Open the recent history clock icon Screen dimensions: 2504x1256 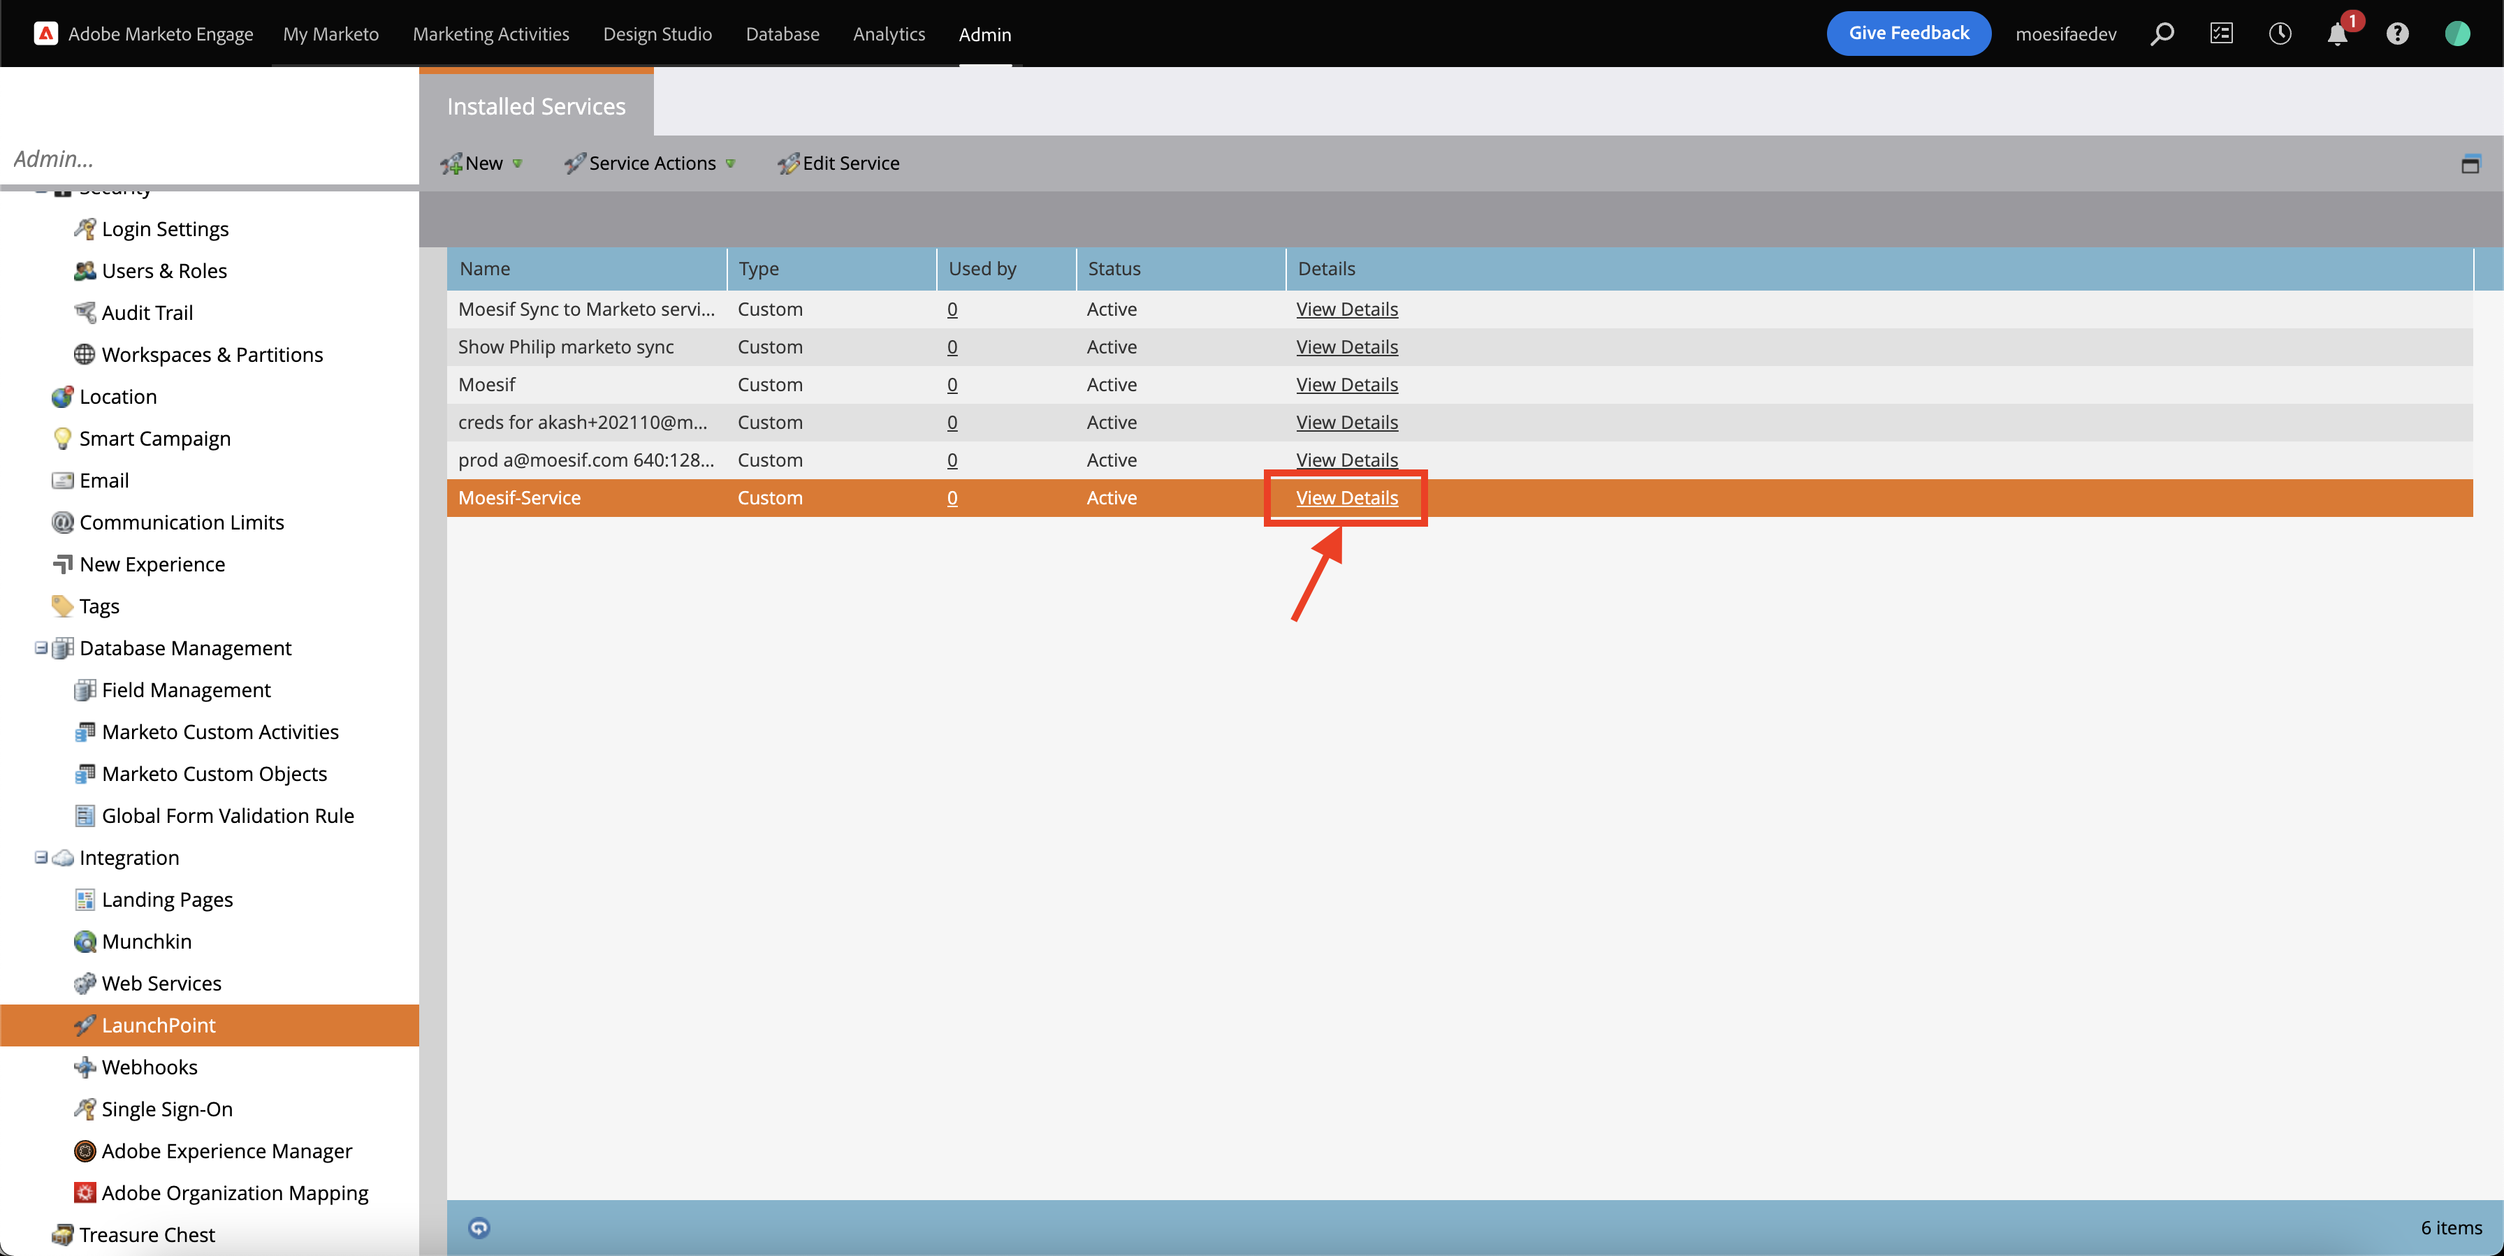click(2280, 34)
